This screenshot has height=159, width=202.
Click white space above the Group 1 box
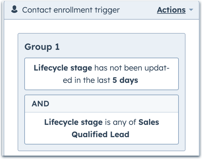click(101, 26)
